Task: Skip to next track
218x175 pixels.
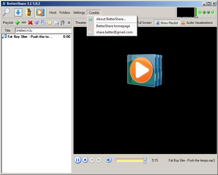Action: click(x=99, y=160)
